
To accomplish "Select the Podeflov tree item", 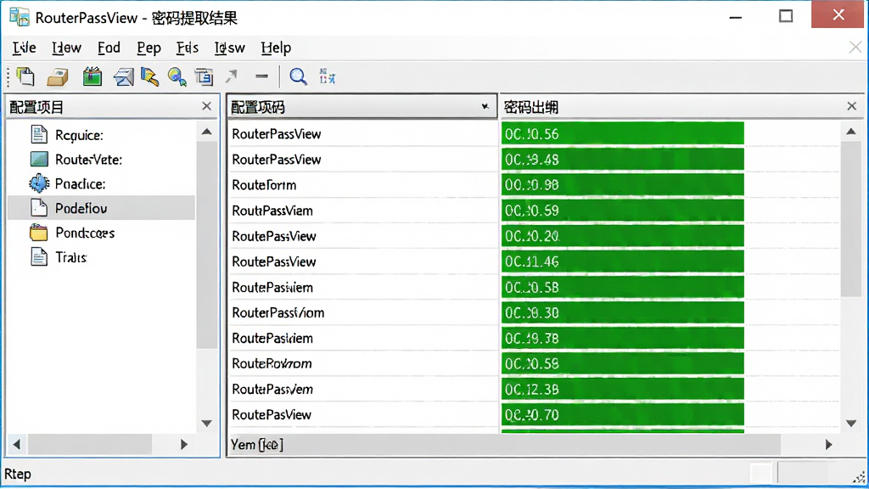I will tap(102, 208).
